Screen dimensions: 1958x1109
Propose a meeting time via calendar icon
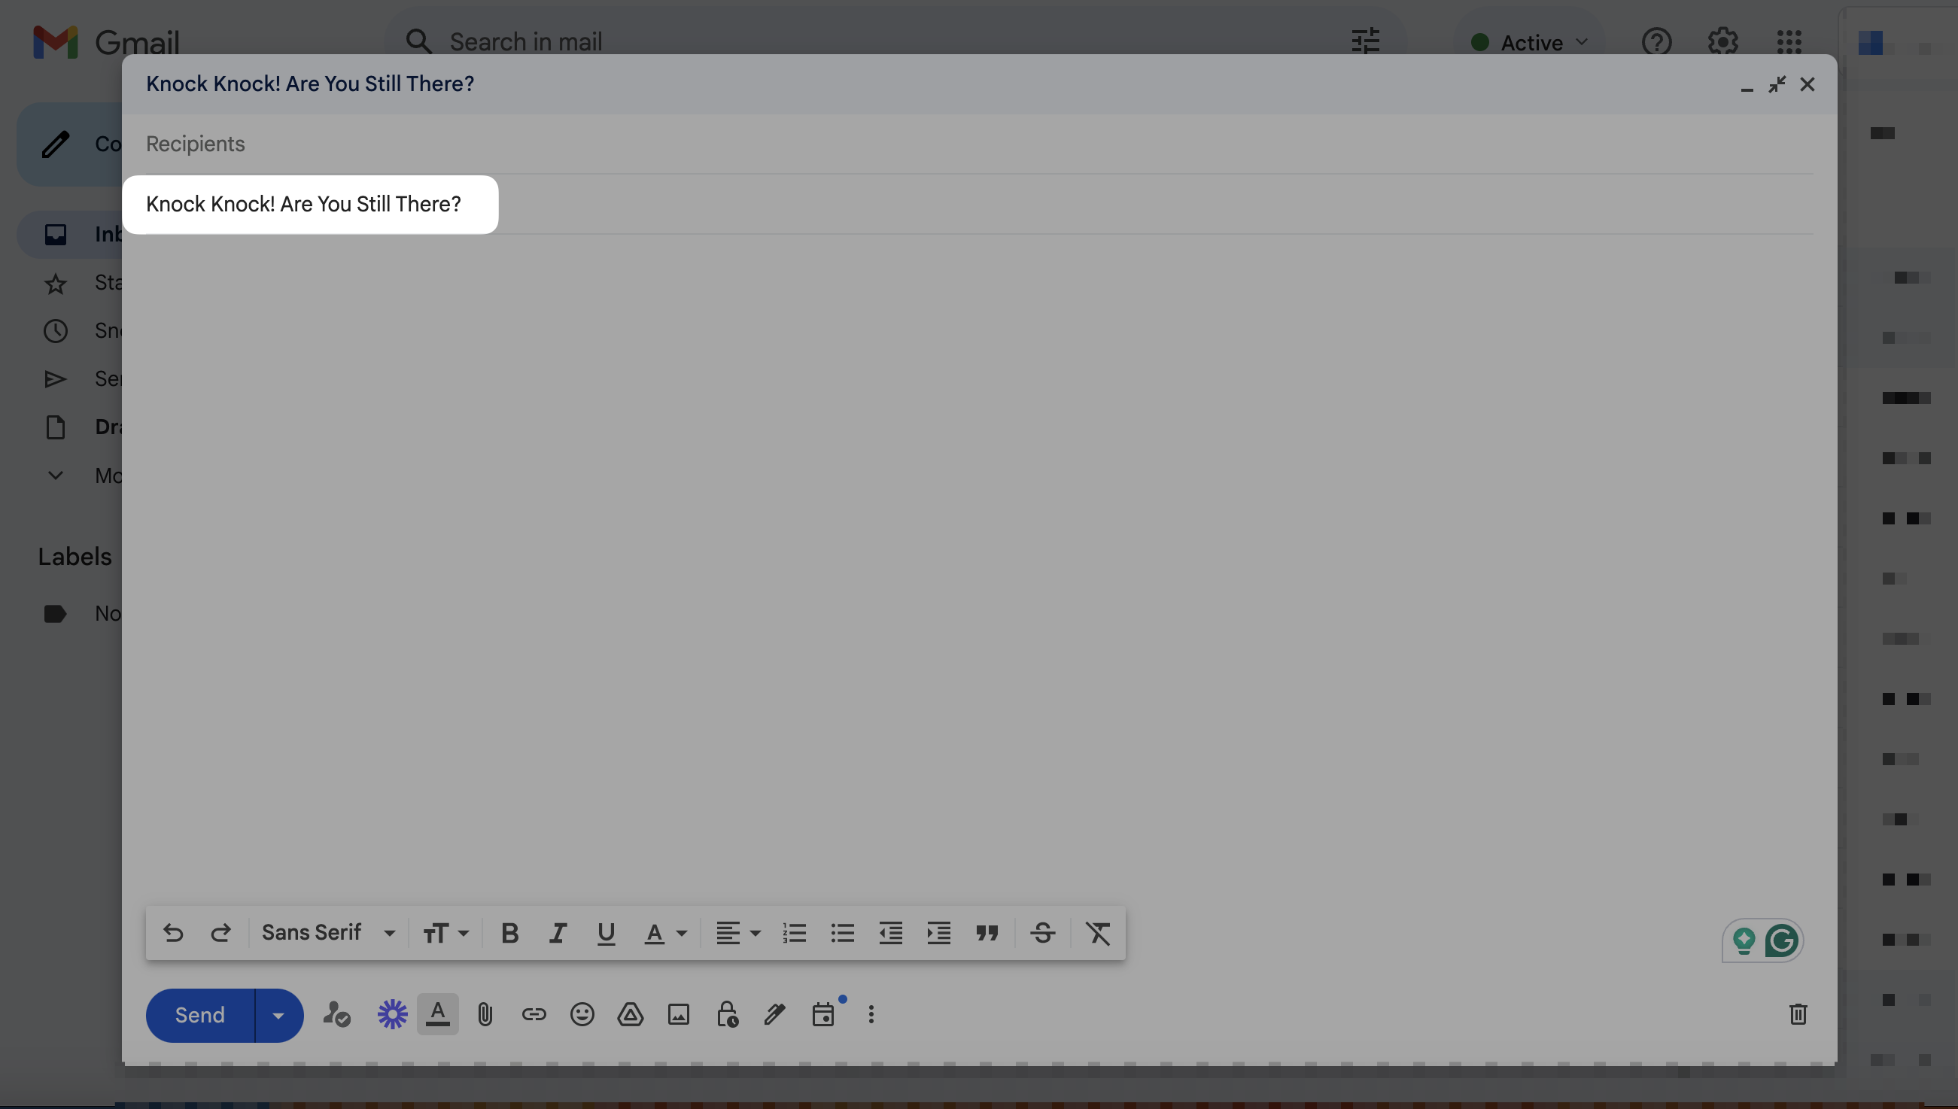[x=824, y=1013]
